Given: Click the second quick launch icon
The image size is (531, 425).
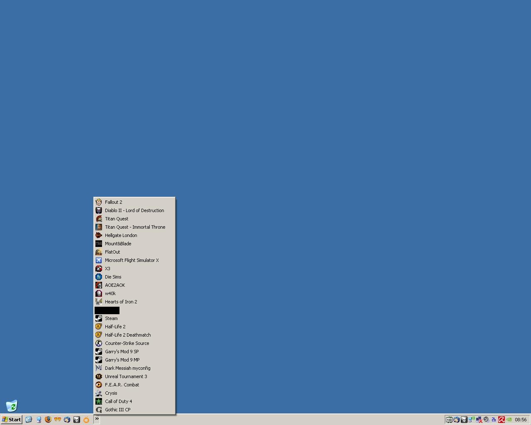Looking at the screenshot, I should (x=39, y=420).
